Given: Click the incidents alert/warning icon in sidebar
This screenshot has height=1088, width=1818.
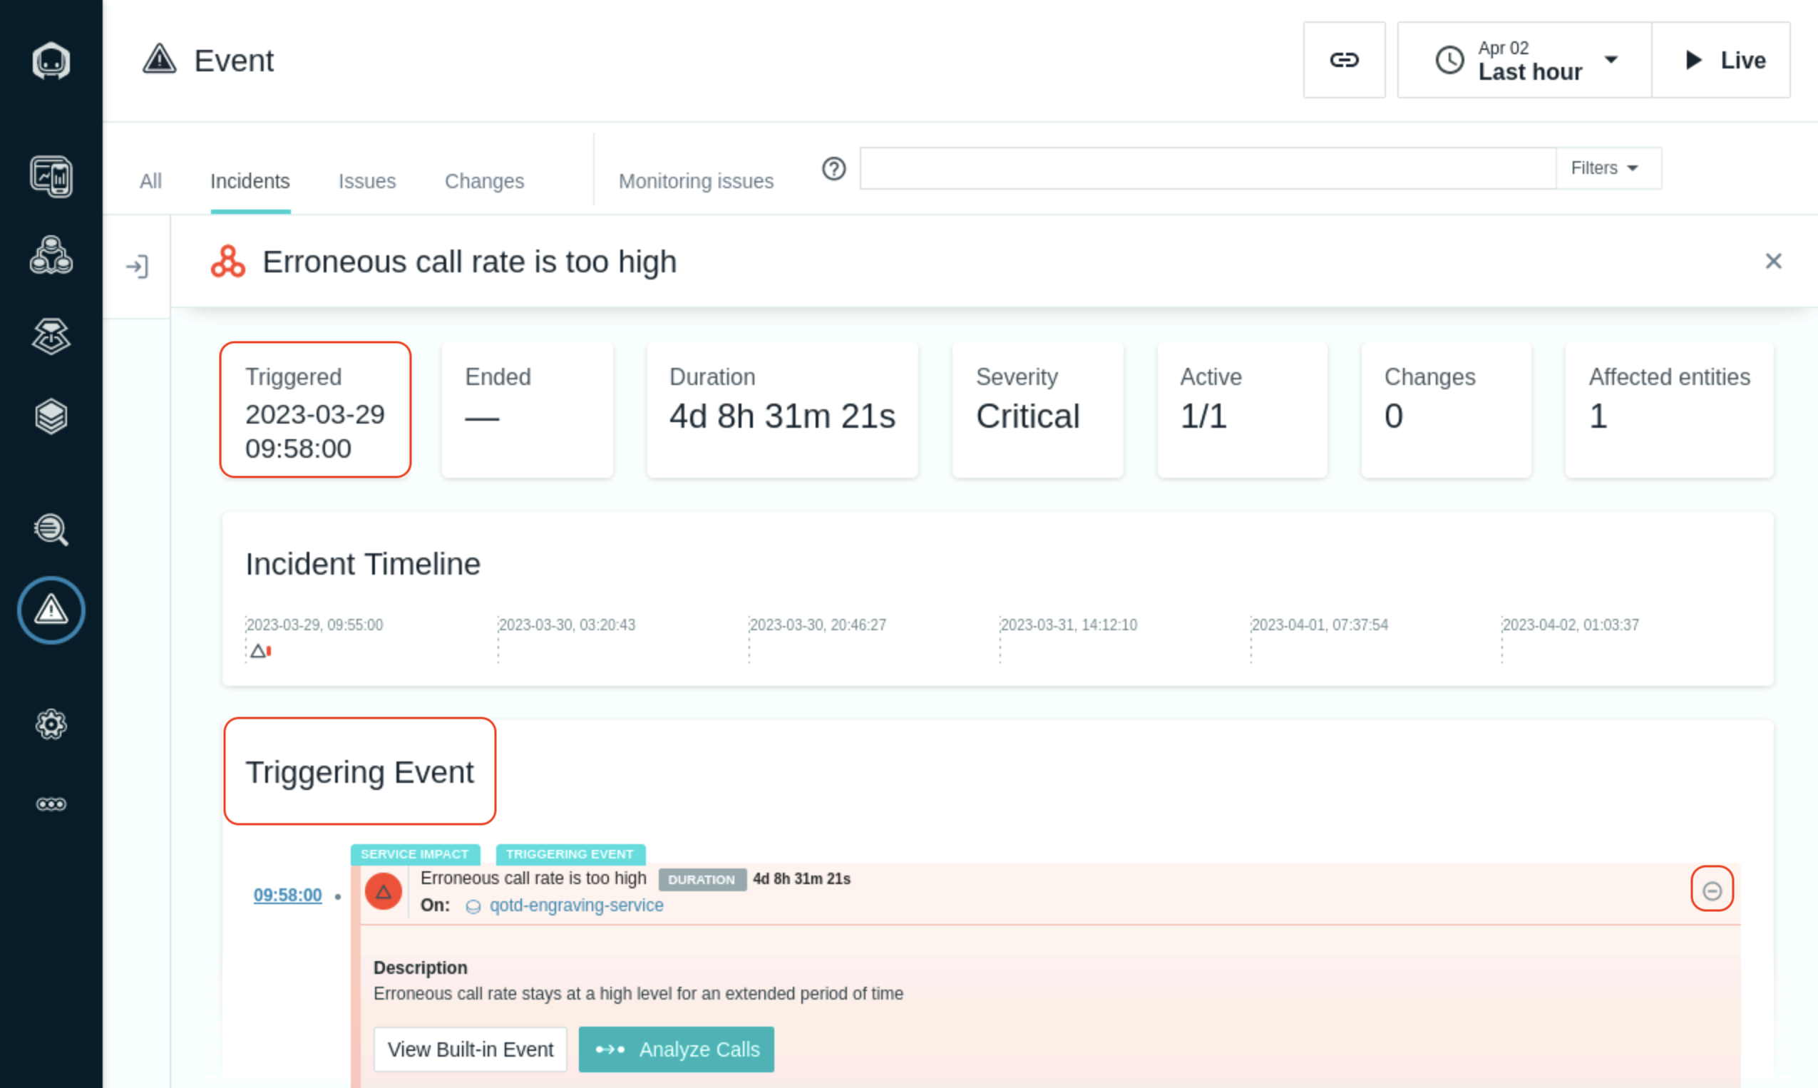Looking at the screenshot, I should point(52,610).
